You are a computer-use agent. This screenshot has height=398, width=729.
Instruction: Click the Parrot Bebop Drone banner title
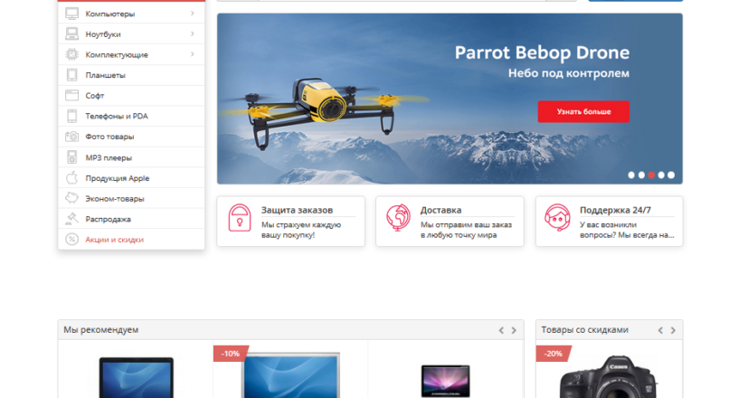(x=542, y=52)
